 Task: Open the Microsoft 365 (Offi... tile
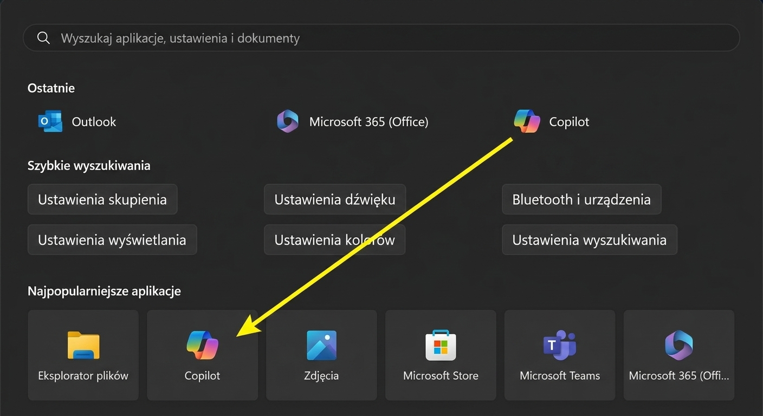[679, 355]
